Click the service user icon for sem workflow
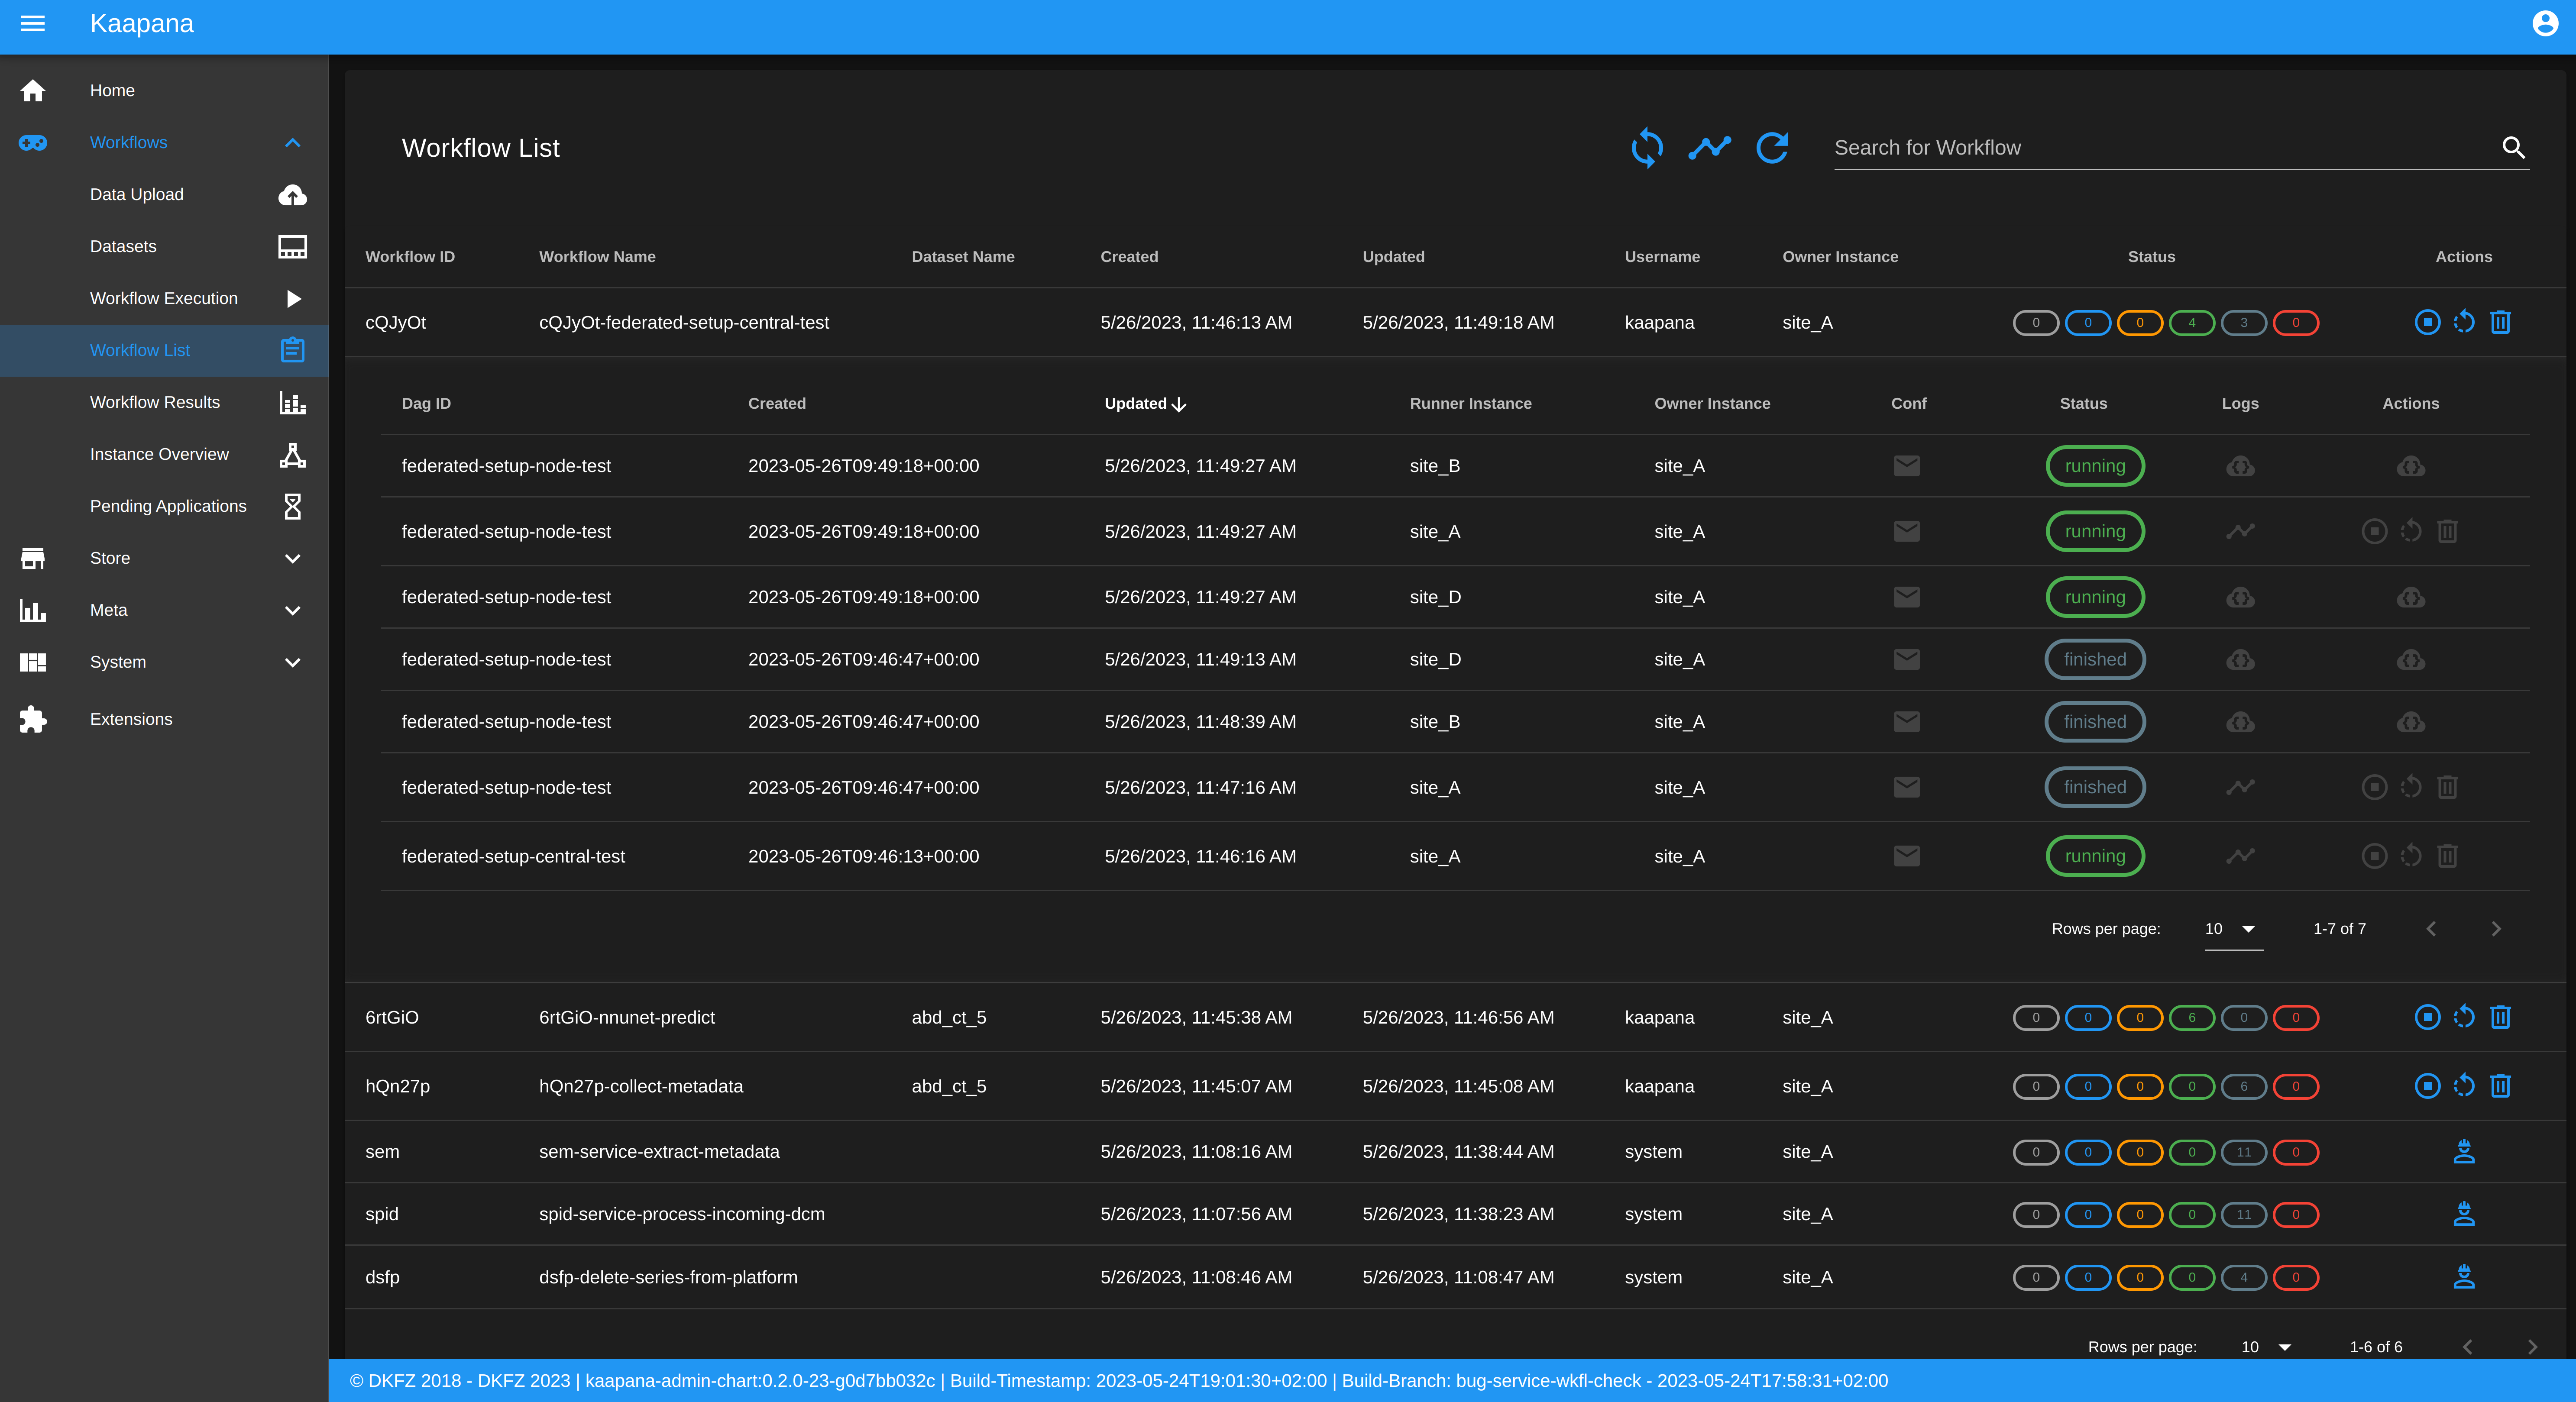The image size is (2576, 1402). click(x=2464, y=1152)
